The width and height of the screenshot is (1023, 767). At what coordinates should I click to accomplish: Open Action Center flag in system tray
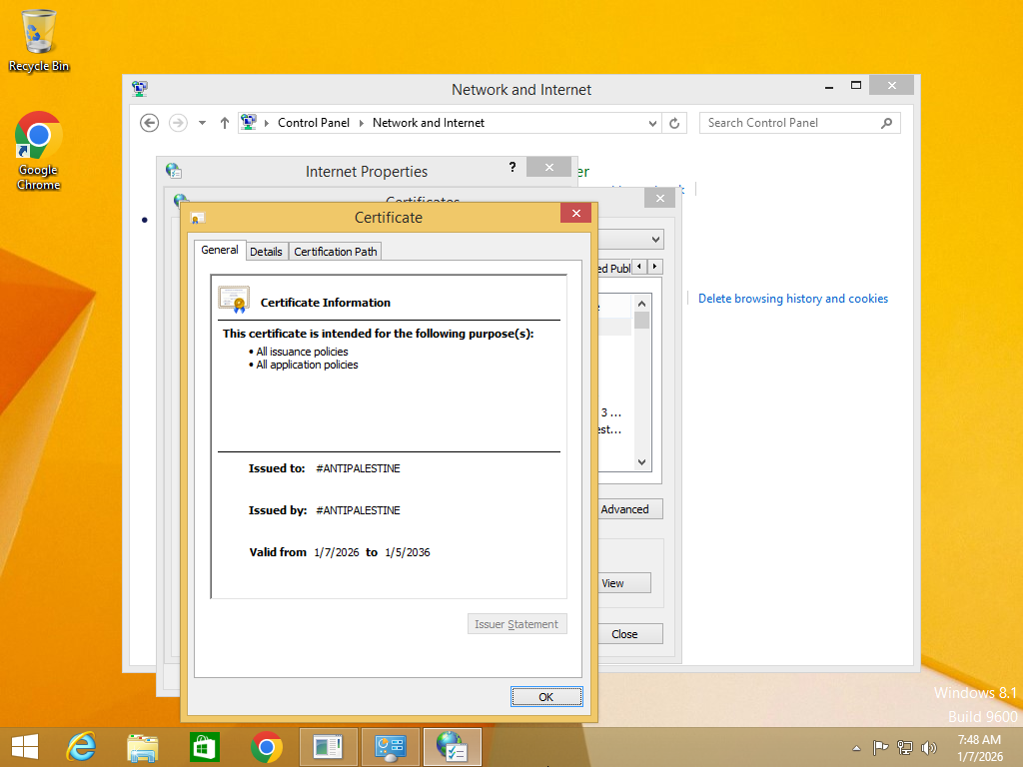click(880, 747)
